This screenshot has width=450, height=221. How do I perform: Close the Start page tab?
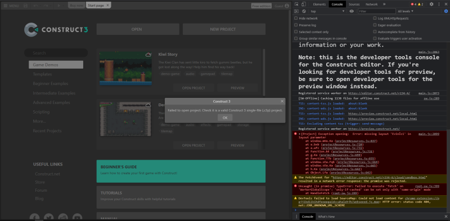tap(107, 6)
